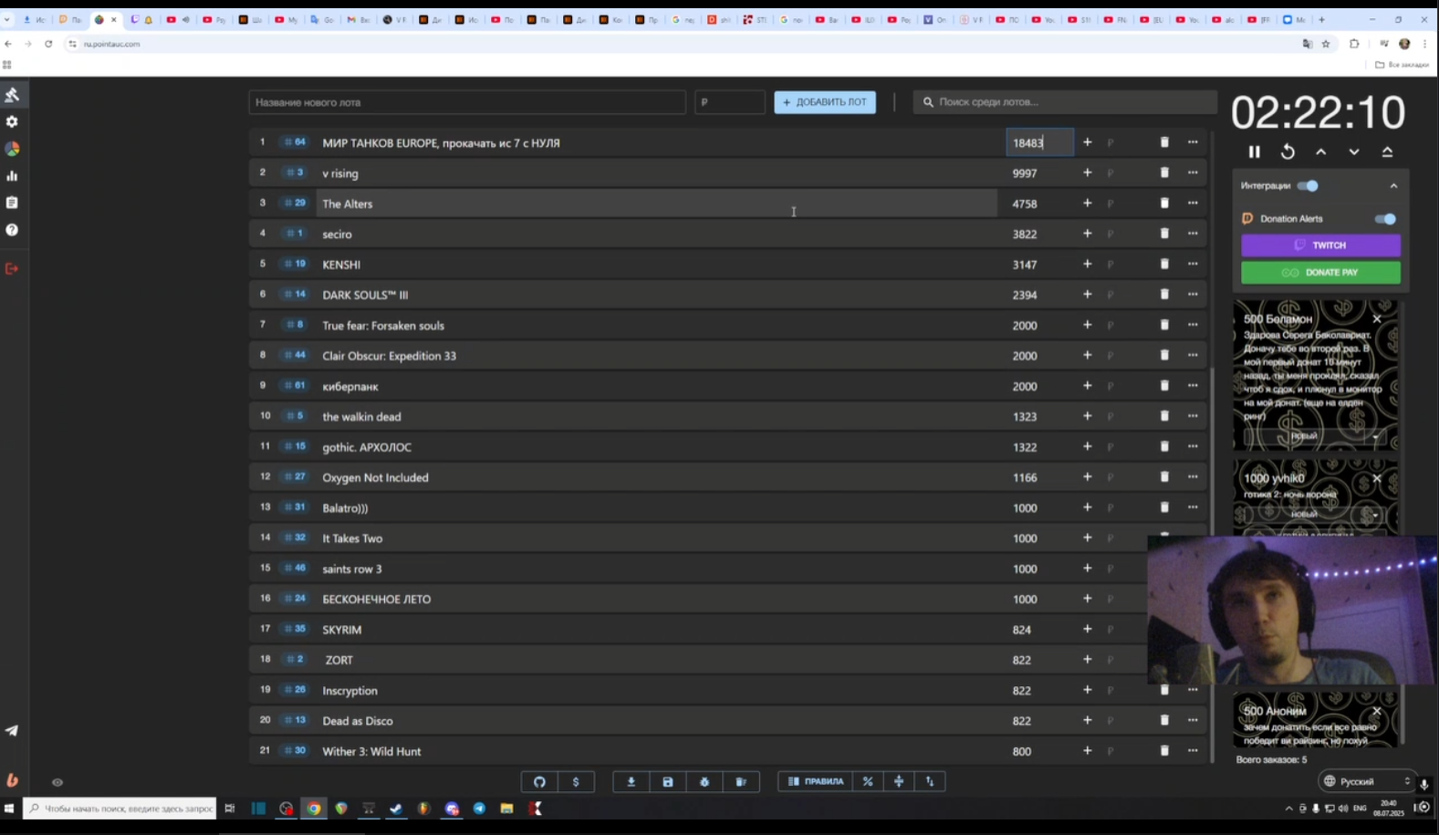Click the amount field of МИР ТАНКОВ lot
The height and width of the screenshot is (835, 1439).
[x=1039, y=142]
